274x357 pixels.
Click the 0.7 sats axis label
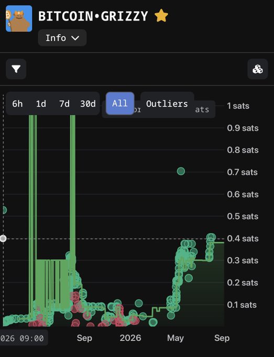[242, 172]
